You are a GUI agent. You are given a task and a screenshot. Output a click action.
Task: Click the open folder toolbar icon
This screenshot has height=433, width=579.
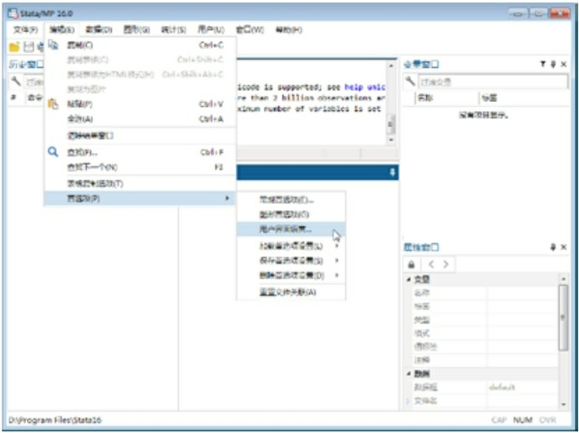pos(14,47)
